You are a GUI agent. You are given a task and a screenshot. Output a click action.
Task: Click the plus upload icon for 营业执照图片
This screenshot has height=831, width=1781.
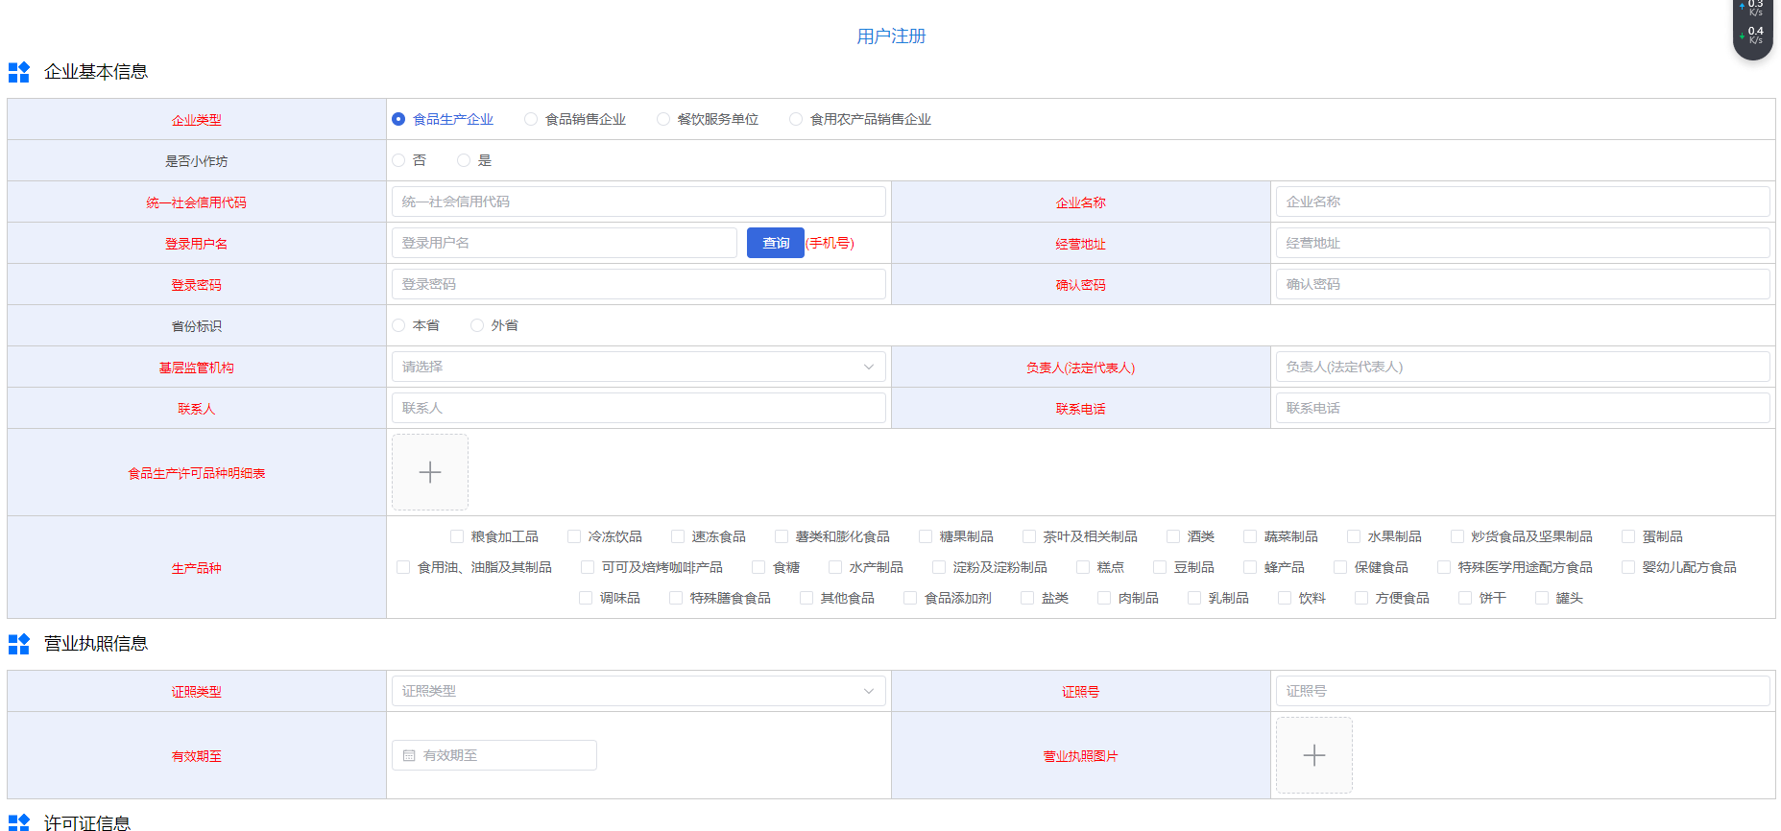(1314, 755)
